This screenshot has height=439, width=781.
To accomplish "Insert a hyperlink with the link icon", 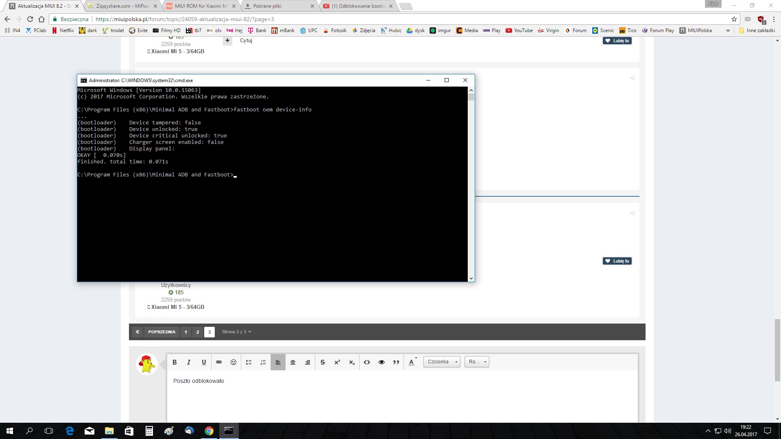I will [219, 362].
